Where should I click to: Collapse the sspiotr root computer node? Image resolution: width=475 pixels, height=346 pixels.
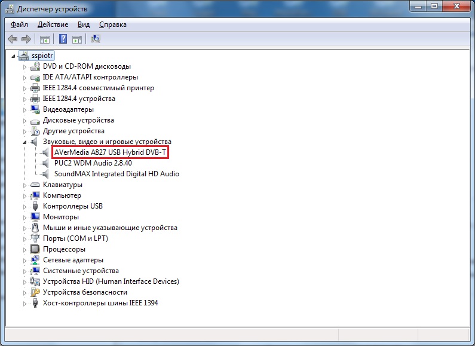click(14, 56)
